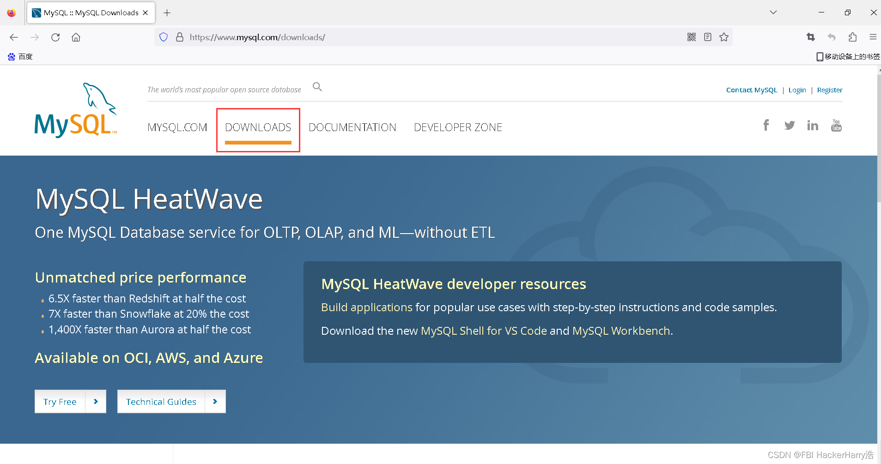Select the DEVELOPER ZONE navigation tab
This screenshot has width=881, height=464.
point(458,127)
